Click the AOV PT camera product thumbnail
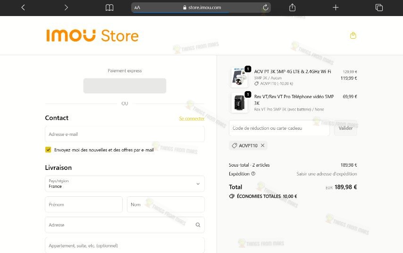This screenshot has height=253, width=403. pyautogui.click(x=240, y=77)
